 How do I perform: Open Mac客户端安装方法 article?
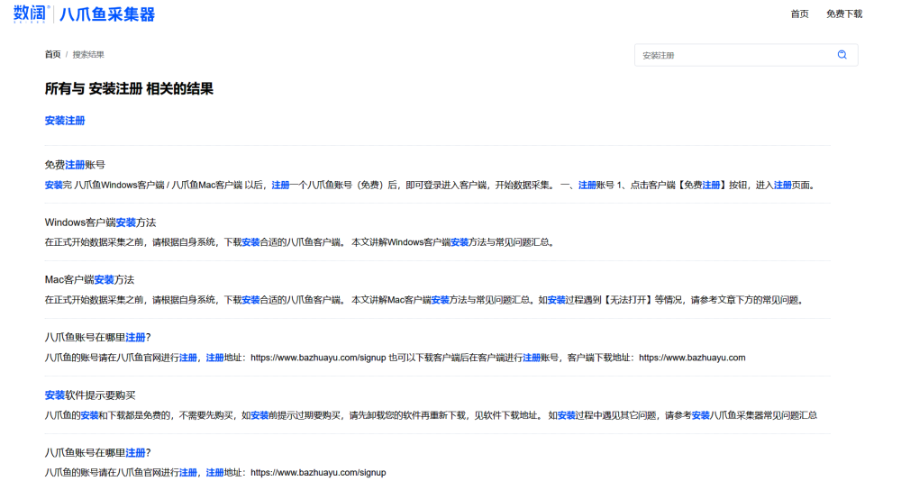pyautogui.click(x=89, y=280)
